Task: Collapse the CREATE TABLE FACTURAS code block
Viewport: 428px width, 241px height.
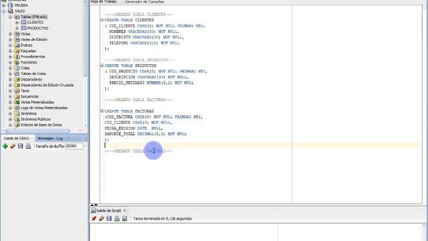Action: pyautogui.click(x=102, y=111)
